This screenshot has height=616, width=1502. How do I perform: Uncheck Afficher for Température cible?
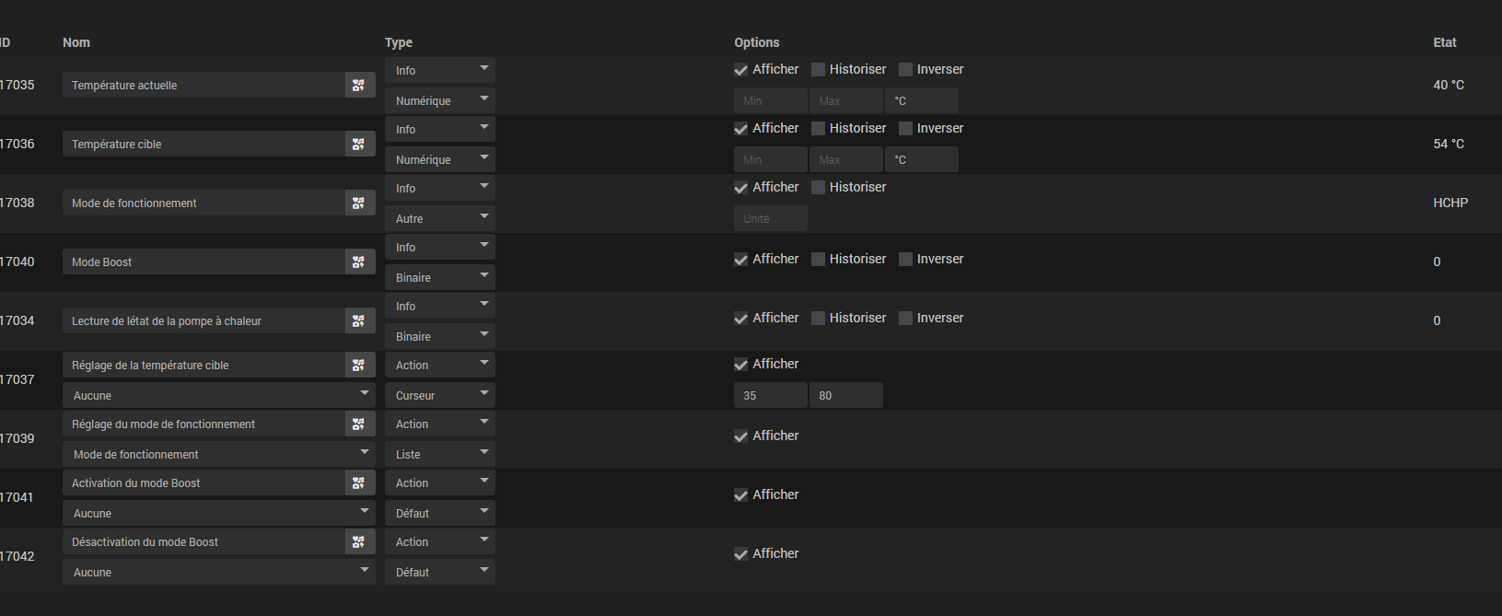[740, 129]
